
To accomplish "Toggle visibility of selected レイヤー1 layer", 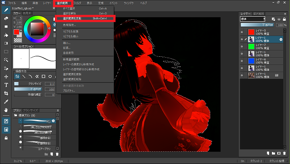I will click(242, 39).
